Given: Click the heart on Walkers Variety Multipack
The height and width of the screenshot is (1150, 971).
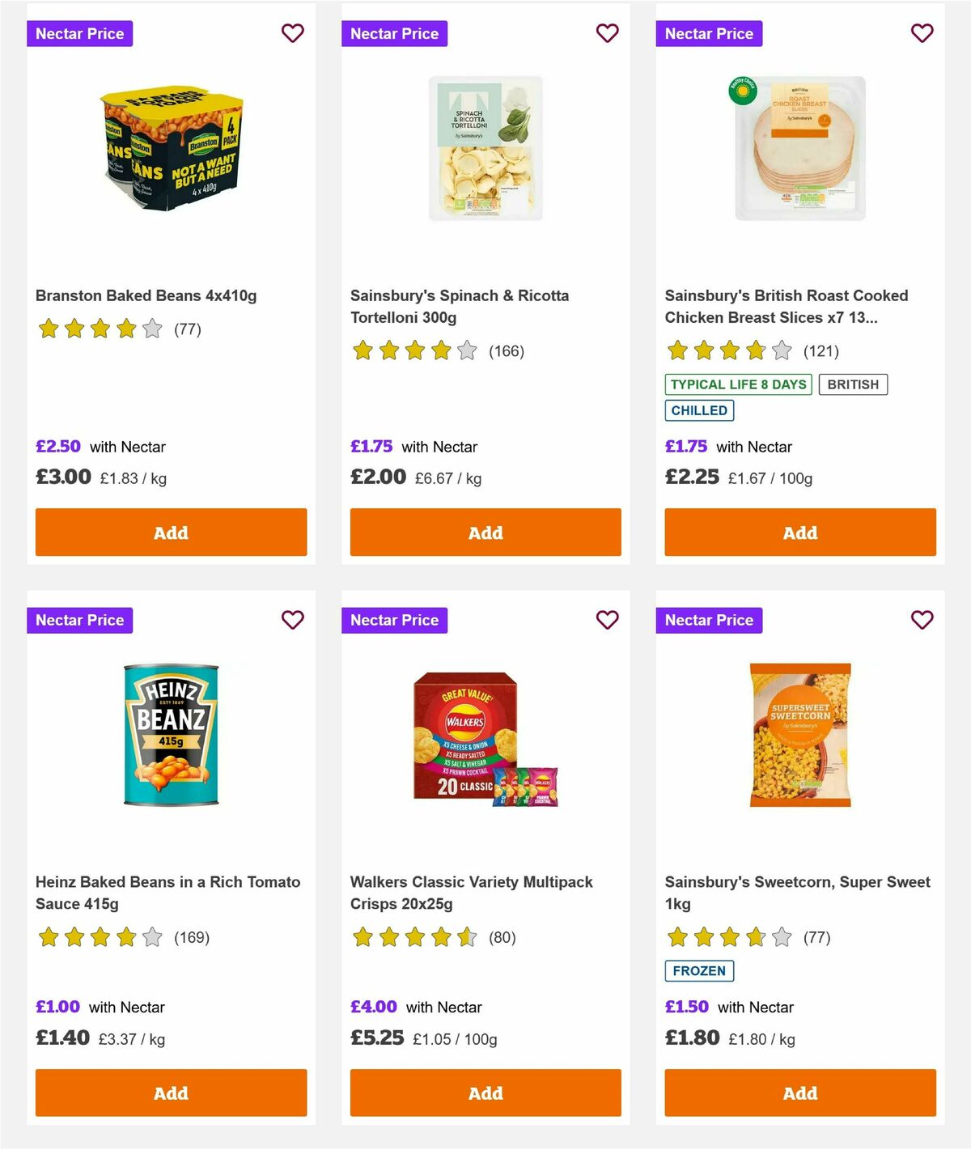Looking at the screenshot, I should tap(607, 620).
